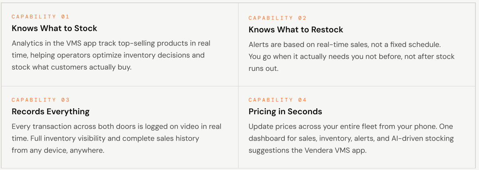Click the orange CAPABILITY 02 label

pos(277,18)
